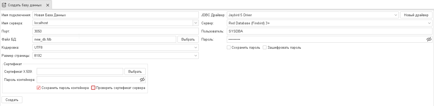
Task: Open the Сервер Red Database dropdown
Action: pos(429,23)
